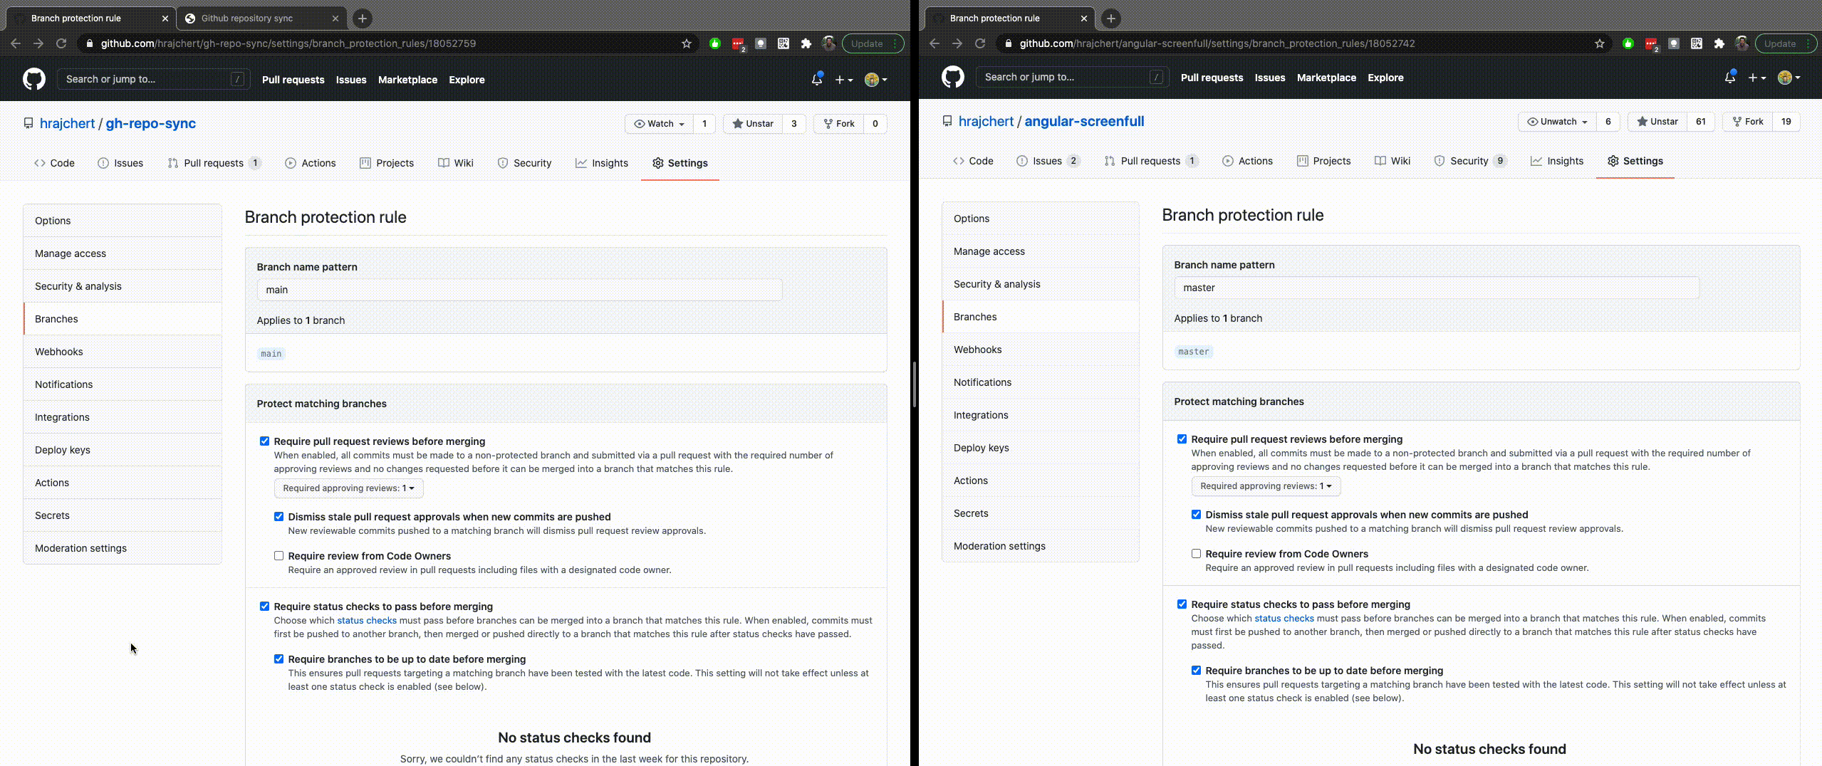The height and width of the screenshot is (766, 1822).
Task: Click GitHub logo in right window
Action: tap(953, 77)
